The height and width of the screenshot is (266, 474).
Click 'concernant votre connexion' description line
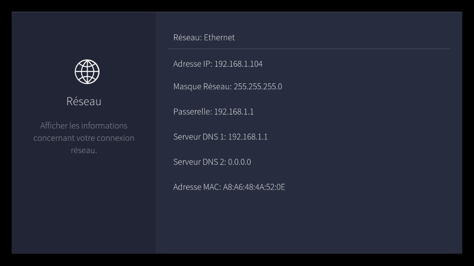click(84, 138)
